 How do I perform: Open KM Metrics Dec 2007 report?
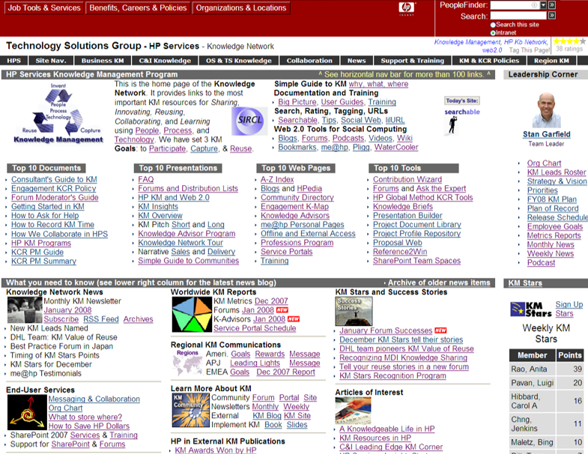point(271,301)
